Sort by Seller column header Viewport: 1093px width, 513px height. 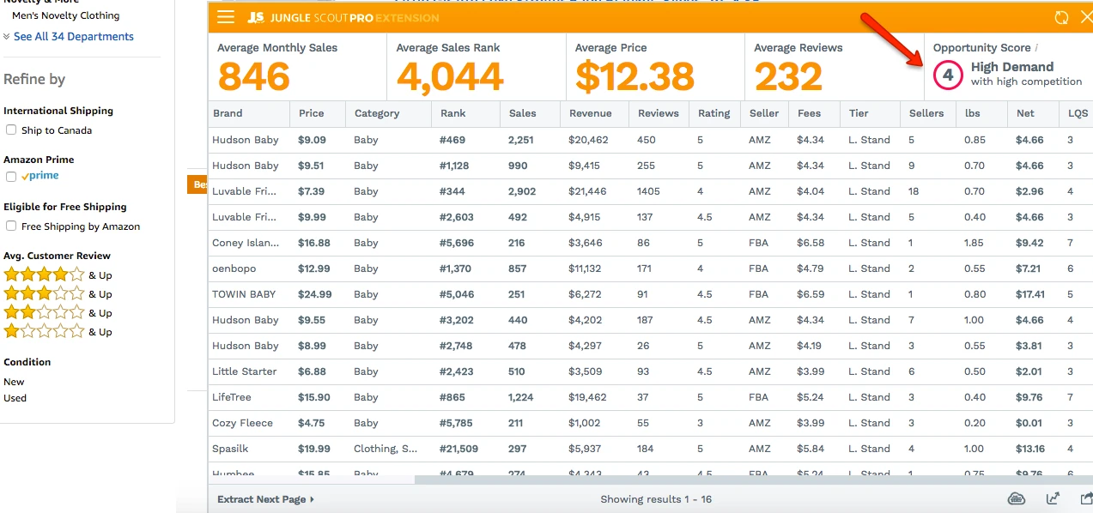(x=764, y=113)
